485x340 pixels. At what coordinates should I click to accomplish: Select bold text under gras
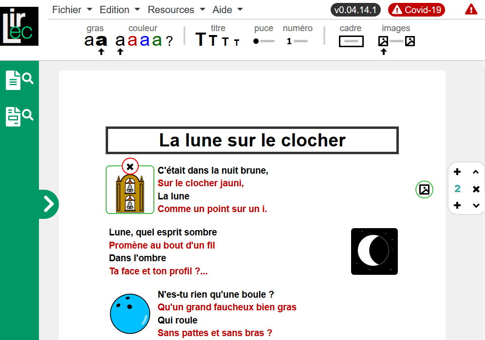(x=101, y=40)
